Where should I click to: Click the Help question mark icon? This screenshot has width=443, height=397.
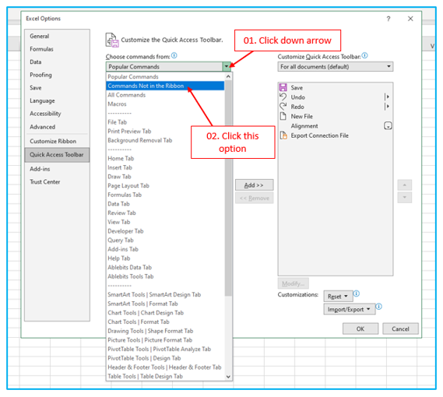pos(389,19)
